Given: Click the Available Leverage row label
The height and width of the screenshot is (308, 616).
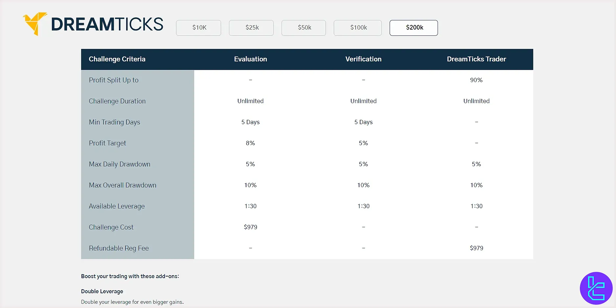Looking at the screenshot, I should 117,206.
